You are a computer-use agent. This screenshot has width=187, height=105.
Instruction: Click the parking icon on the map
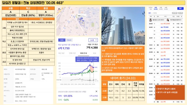[x=59, y=9]
